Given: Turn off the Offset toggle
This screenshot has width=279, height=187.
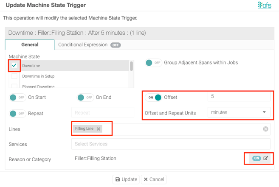Looking at the screenshot, I should (x=153, y=98).
